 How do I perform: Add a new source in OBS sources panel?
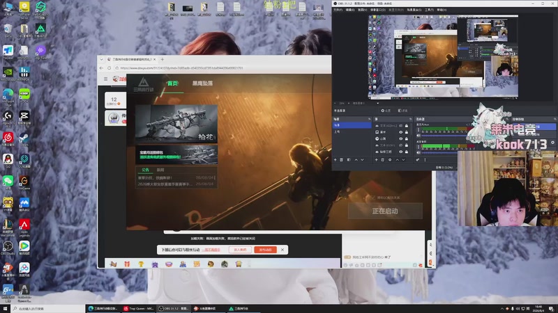376,160
